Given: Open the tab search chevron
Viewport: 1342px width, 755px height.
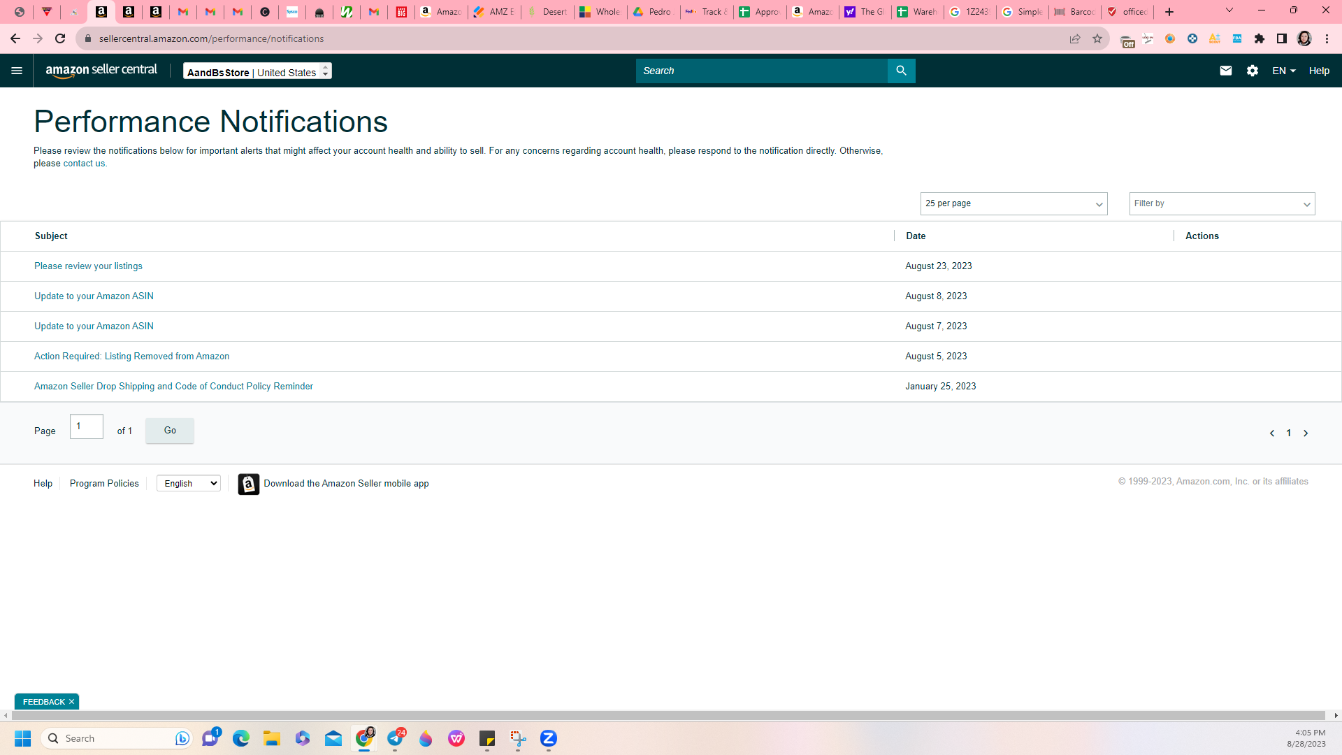Looking at the screenshot, I should [x=1229, y=10].
